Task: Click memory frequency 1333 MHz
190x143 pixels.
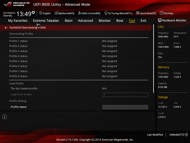Action: 163,77
